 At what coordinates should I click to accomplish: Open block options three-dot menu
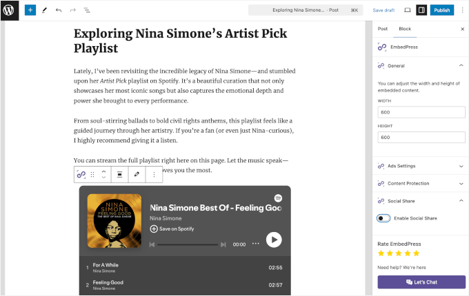(x=154, y=175)
